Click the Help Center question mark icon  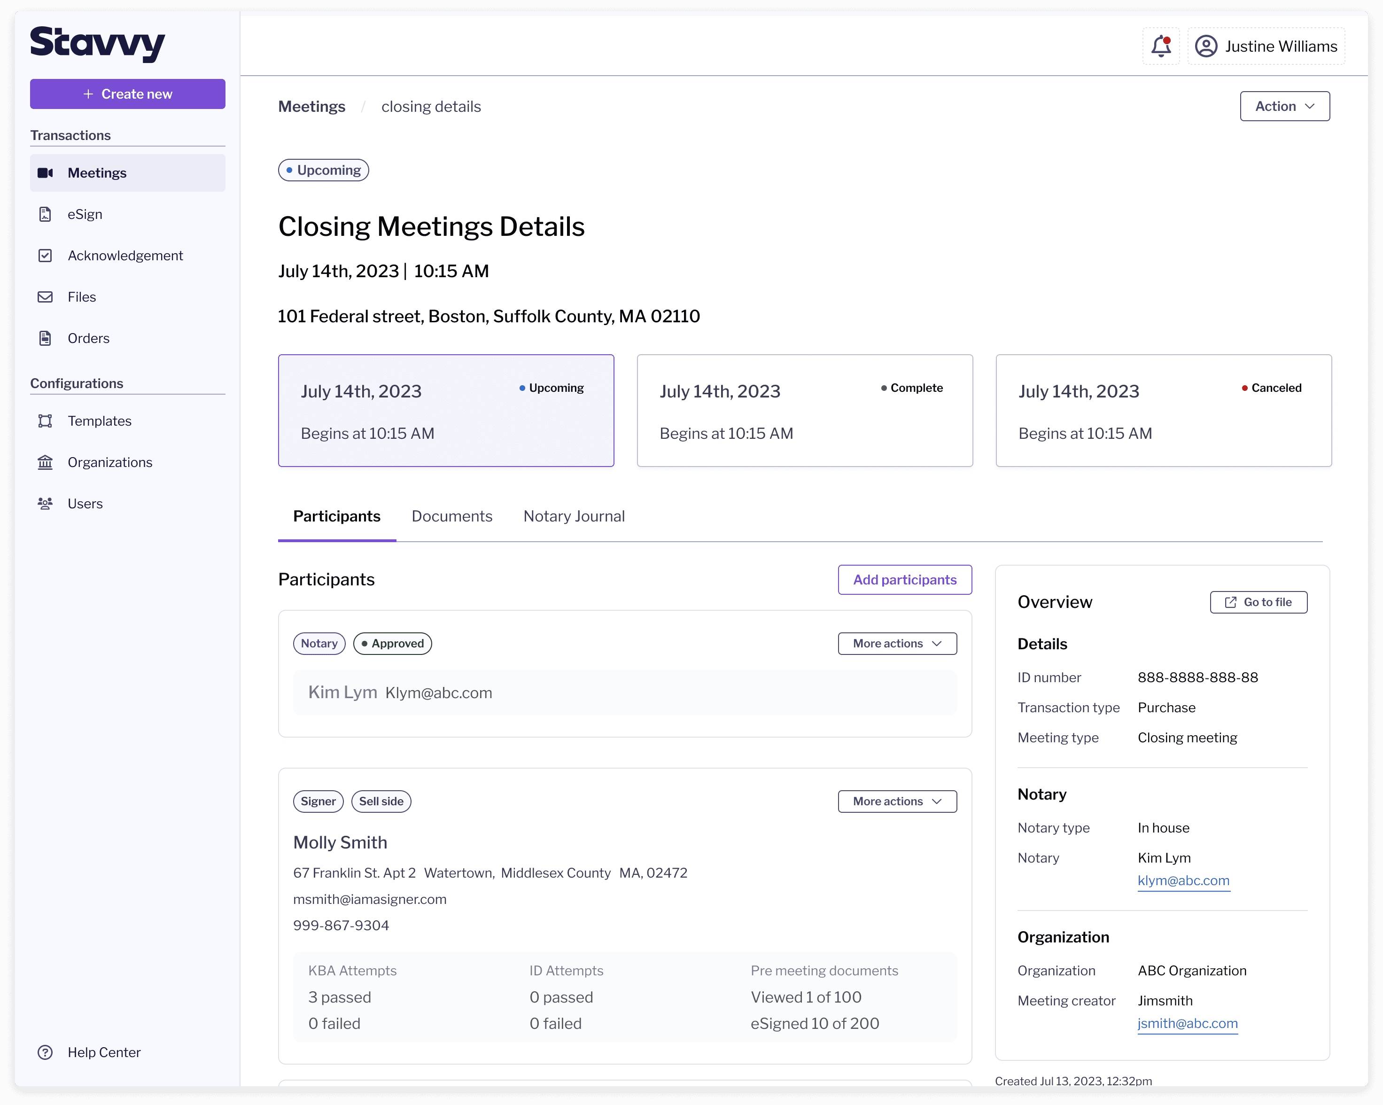pos(45,1052)
